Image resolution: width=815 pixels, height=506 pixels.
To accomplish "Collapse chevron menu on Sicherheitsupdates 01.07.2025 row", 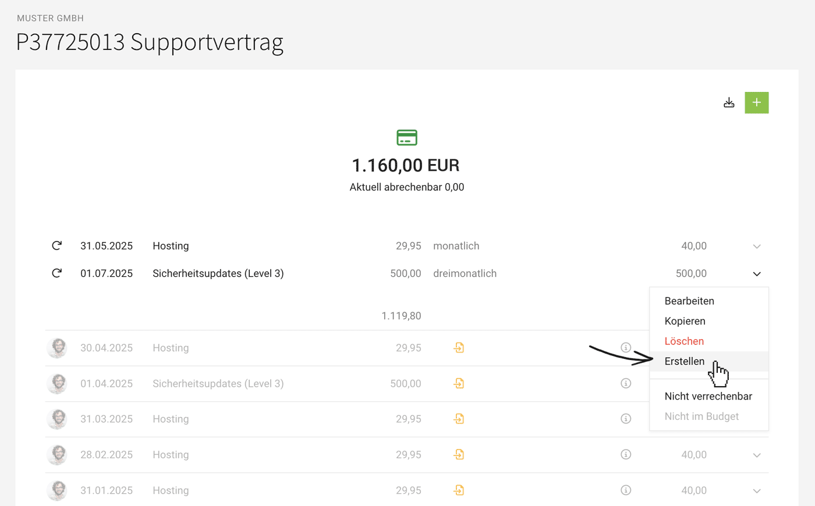I will point(757,274).
